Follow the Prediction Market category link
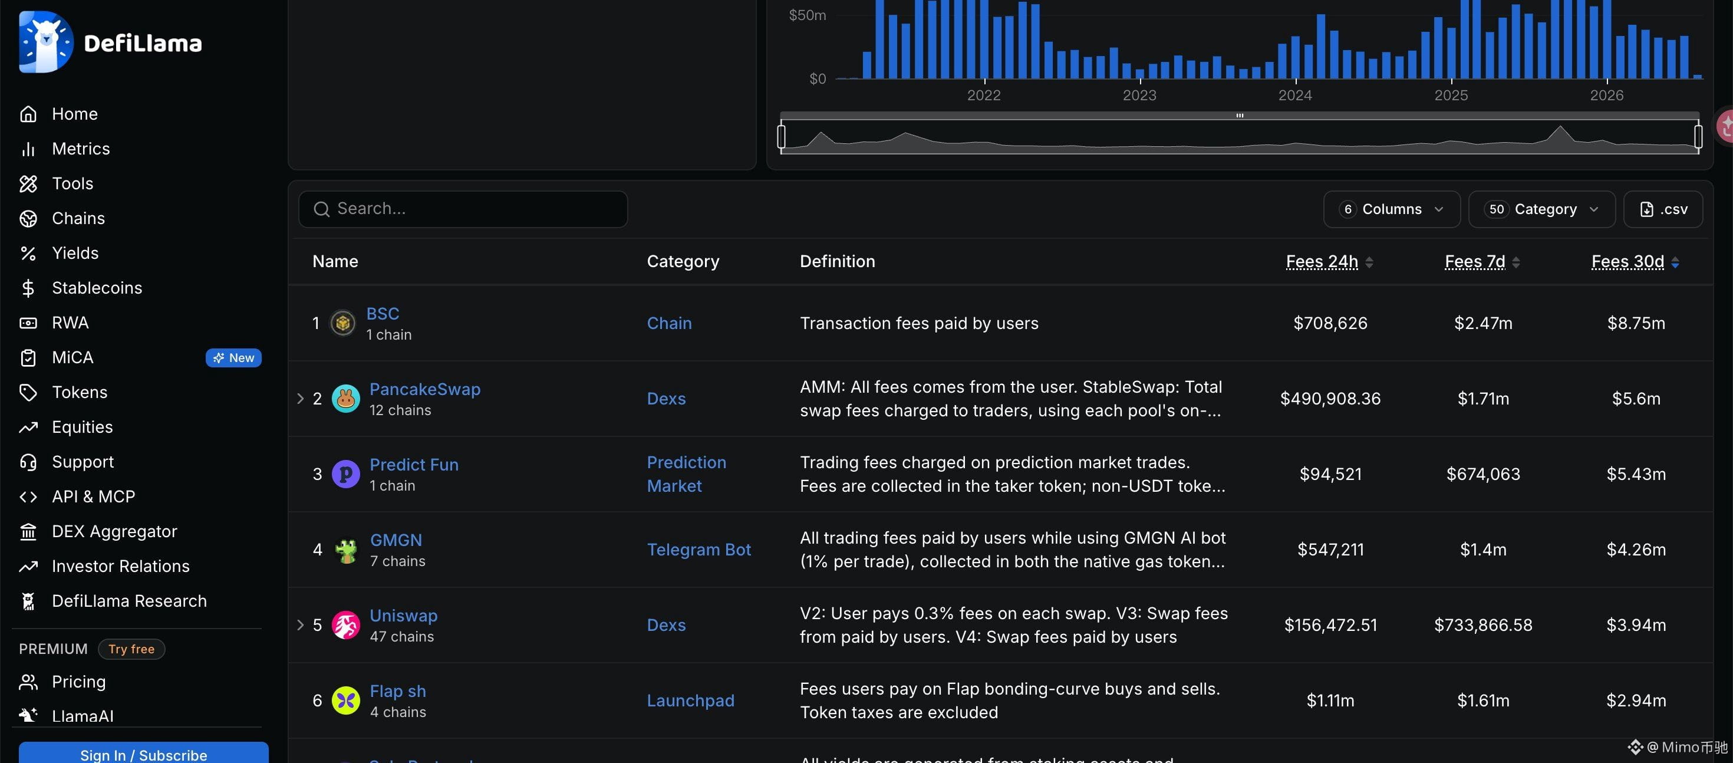The image size is (1733, 763). point(686,474)
